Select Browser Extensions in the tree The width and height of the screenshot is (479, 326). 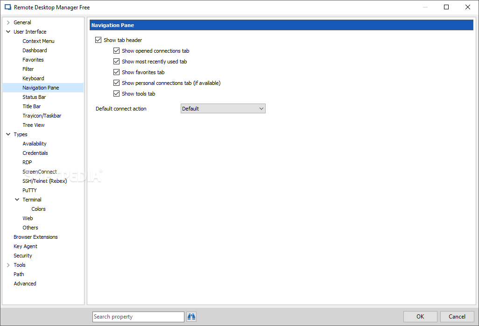(36, 237)
